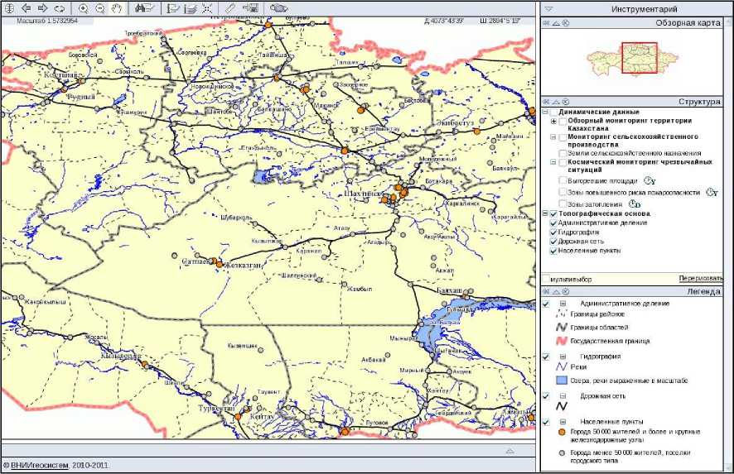
Task: Open the binoculars search tool
Action: [x=144, y=7]
